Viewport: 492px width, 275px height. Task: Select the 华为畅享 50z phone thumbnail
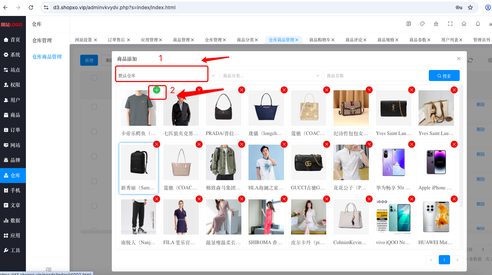[394, 162]
